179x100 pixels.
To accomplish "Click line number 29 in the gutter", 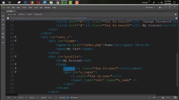I will (12, 61).
